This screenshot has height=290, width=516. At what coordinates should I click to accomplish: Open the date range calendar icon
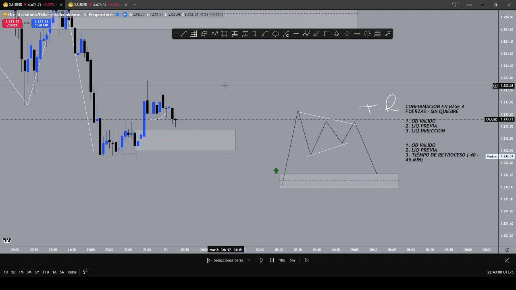pos(85,272)
